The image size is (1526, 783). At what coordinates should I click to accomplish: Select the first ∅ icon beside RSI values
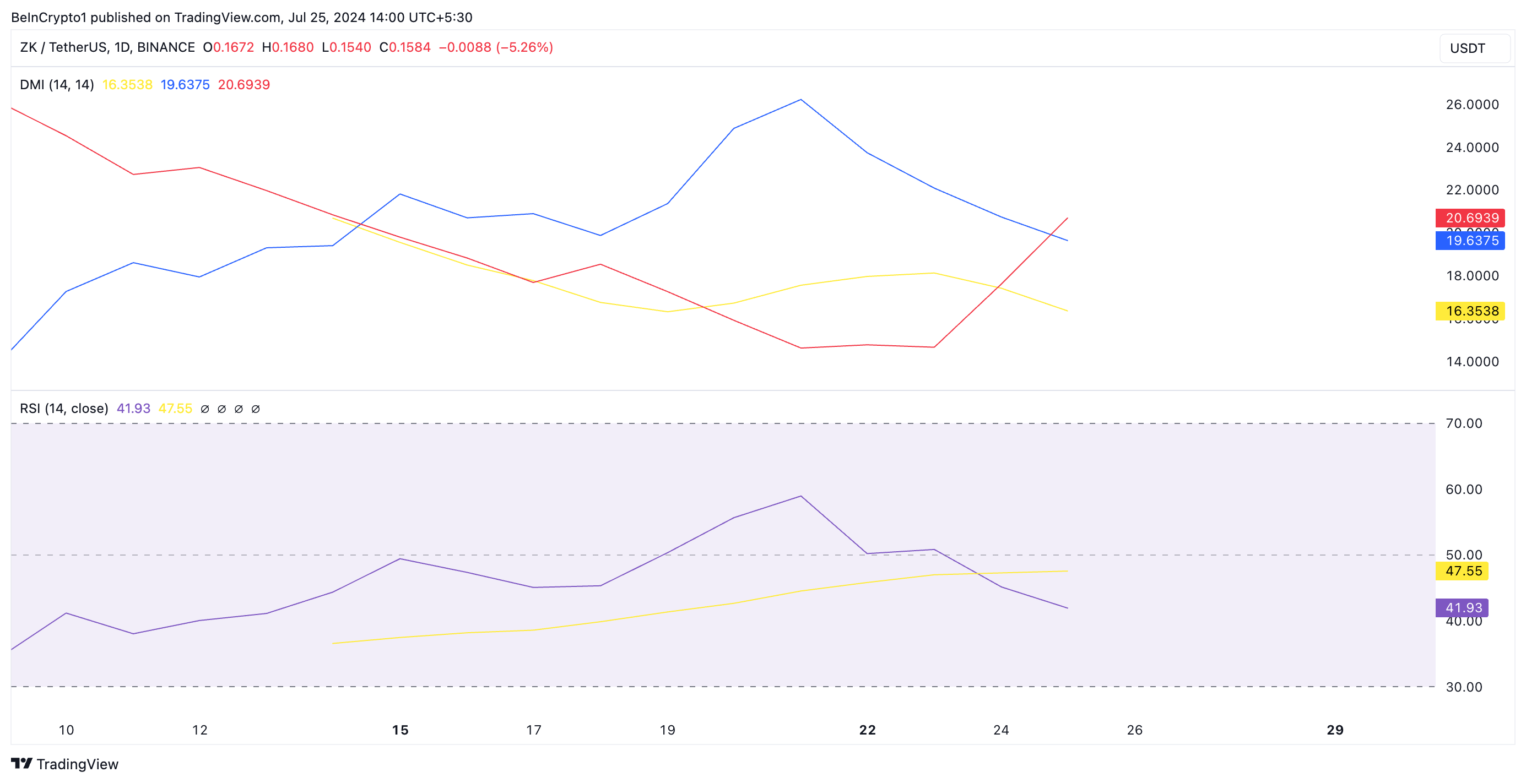(204, 408)
